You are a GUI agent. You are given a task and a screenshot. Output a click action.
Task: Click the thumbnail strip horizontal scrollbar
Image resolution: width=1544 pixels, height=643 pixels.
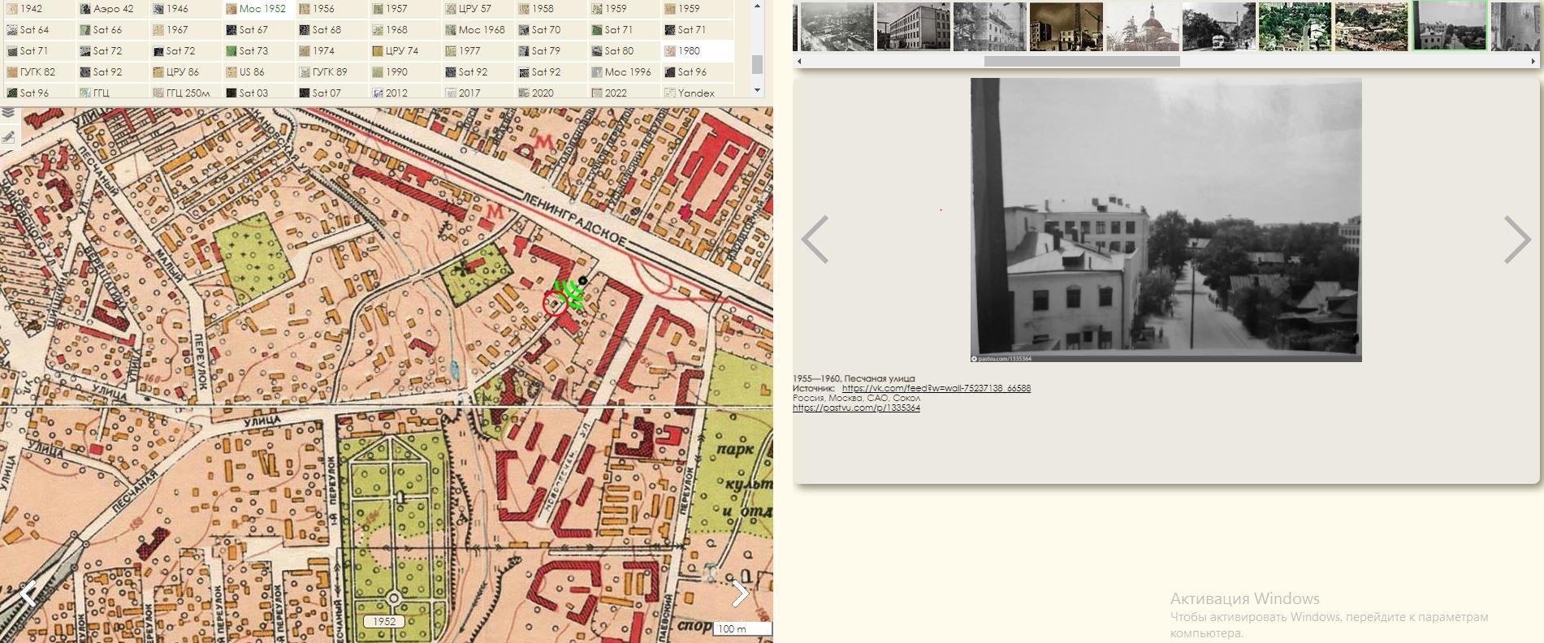[1081, 61]
